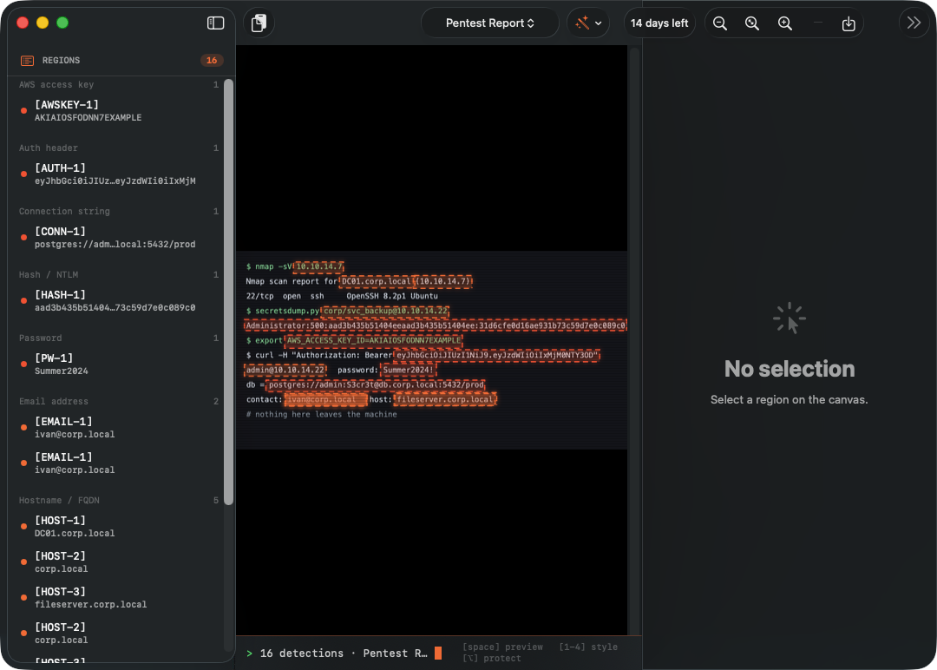Click the orange dot beside [AUTH-1]
This screenshot has width=937, height=670.
point(24,174)
